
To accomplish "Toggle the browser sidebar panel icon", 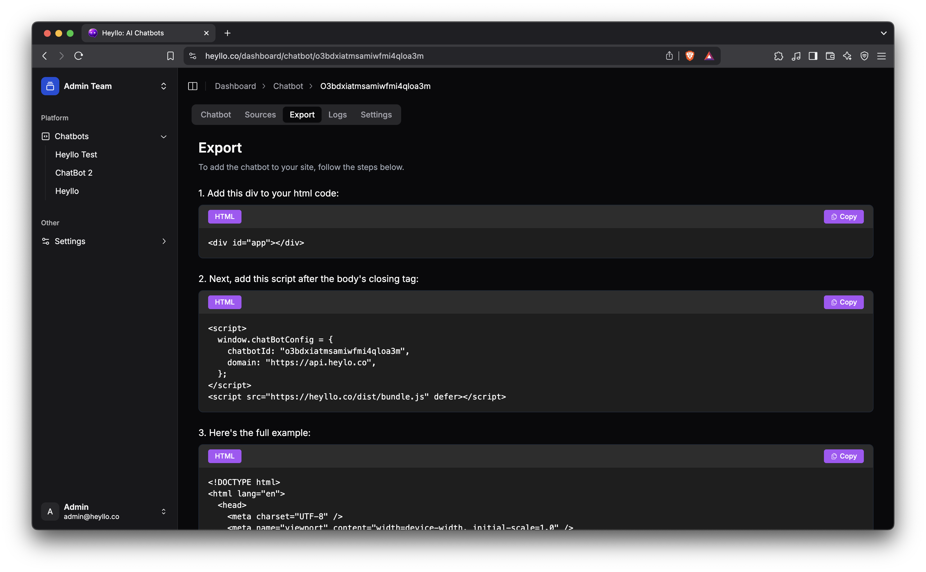I will click(x=813, y=56).
